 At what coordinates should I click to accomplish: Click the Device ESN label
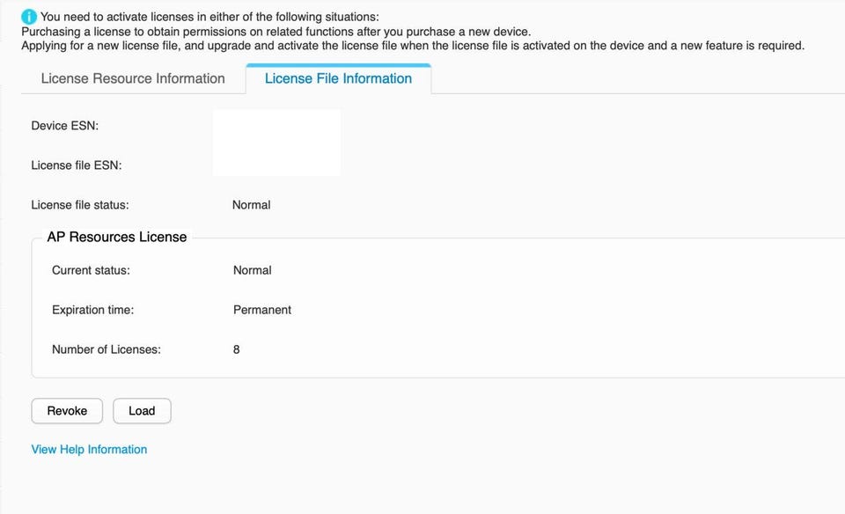pos(64,126)
